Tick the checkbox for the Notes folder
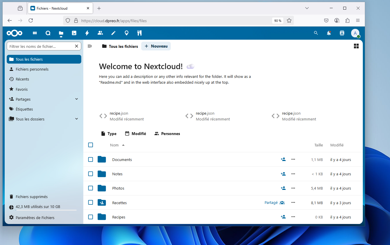 click(x=91, y=174)
